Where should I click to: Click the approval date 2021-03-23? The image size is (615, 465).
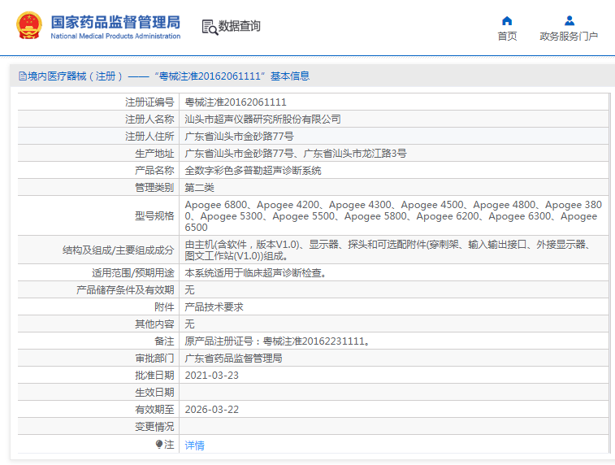[212, 376]
